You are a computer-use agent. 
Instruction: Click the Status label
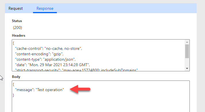point(17,21)
